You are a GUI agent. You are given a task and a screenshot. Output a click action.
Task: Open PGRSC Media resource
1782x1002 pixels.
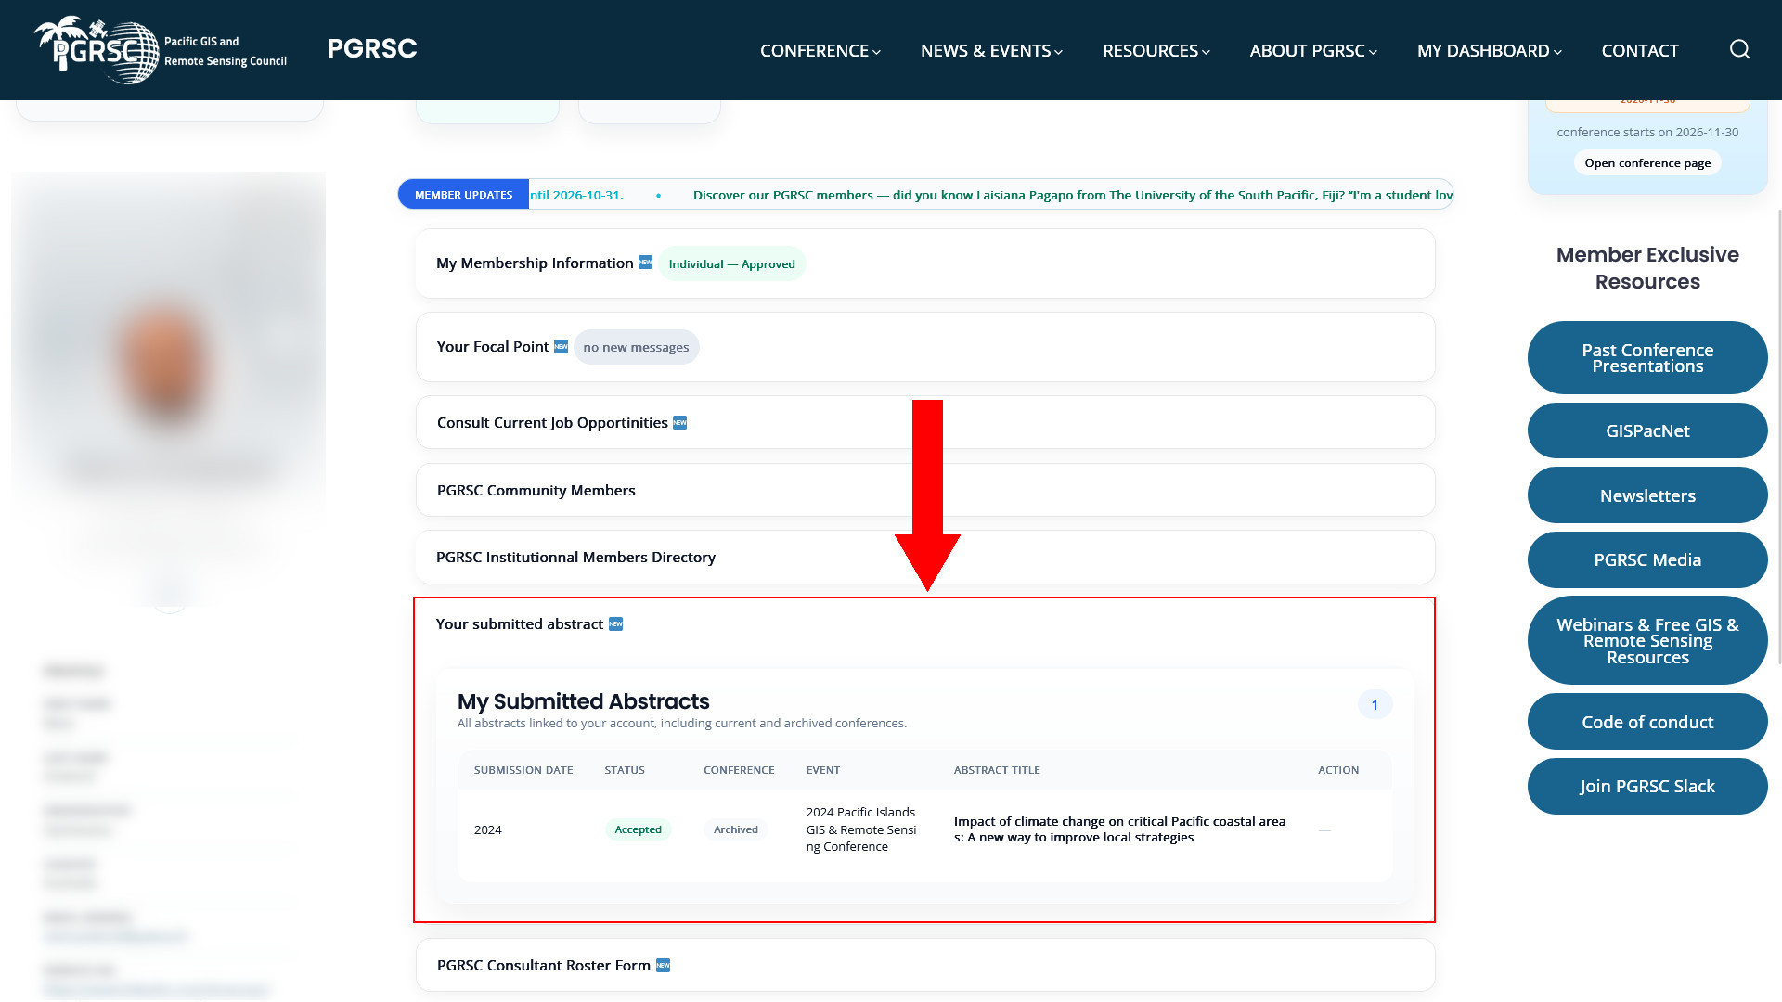point(1647,559)
